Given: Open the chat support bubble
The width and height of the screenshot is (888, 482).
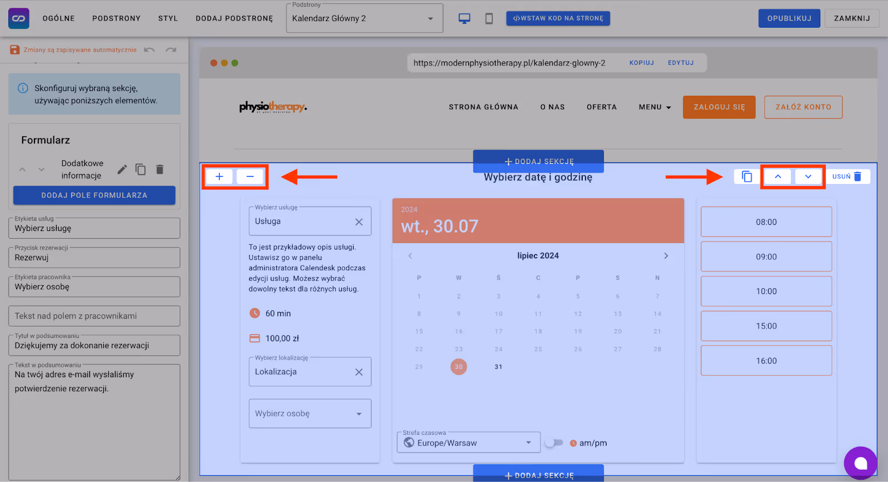Looking at the screenshot, I should [860, 463].
